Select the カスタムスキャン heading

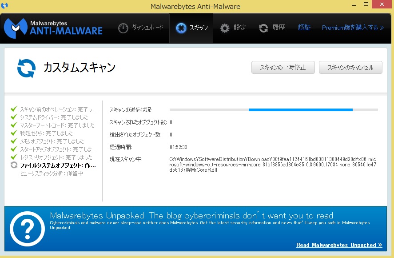coord(80,68)
